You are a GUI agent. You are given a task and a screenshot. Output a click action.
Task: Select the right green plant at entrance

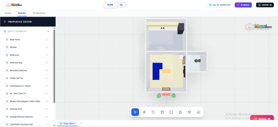click(173, 96)
